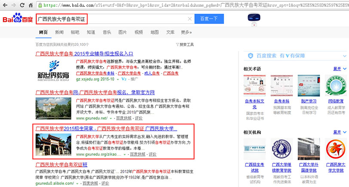Open result 广西民族大学自考 2015专业辅导/招生报名入口
Viewport: 349px width, 187px height.
coord(84,54)
